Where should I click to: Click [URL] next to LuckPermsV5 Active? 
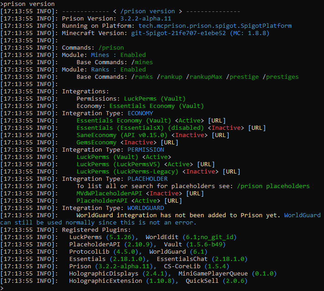tap(206, 164)
